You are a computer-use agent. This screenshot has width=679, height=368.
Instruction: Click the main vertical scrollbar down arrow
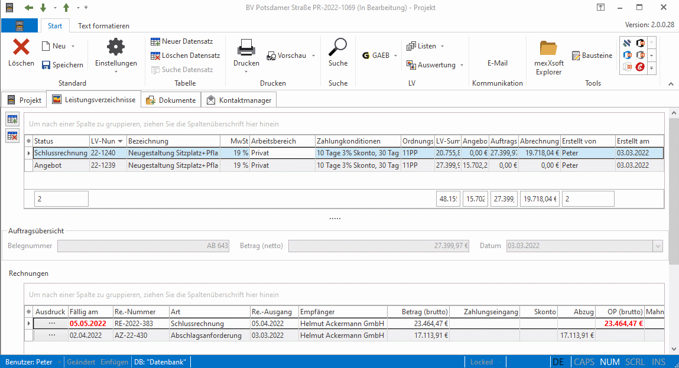click(674, 349)
